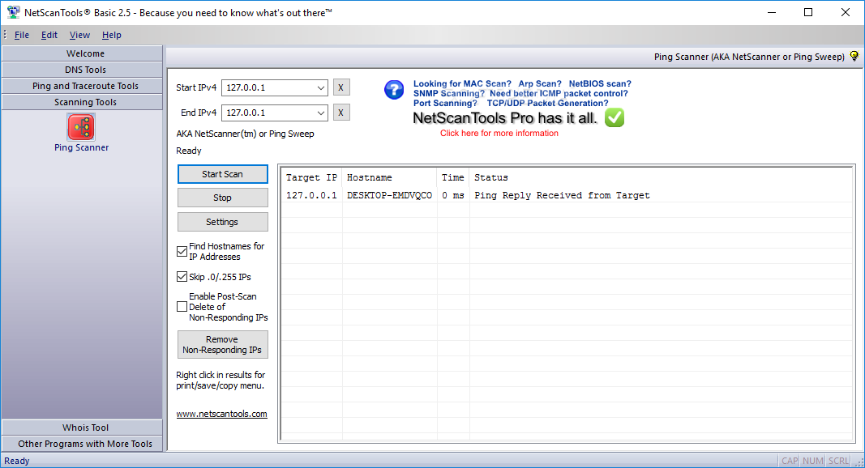Clear Start IPv4 with its X button
The height and width of the screenshot is (468, 865).
point(341,87)
